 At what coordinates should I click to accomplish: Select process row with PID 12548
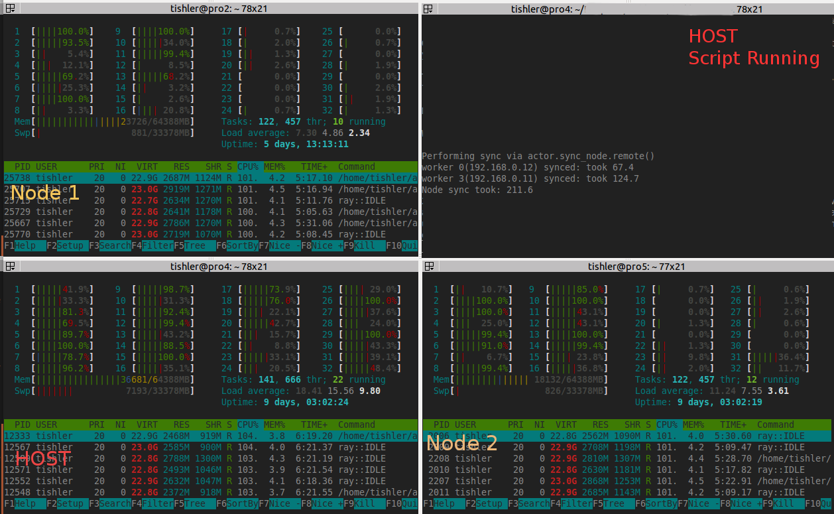(x=211, y=492)
